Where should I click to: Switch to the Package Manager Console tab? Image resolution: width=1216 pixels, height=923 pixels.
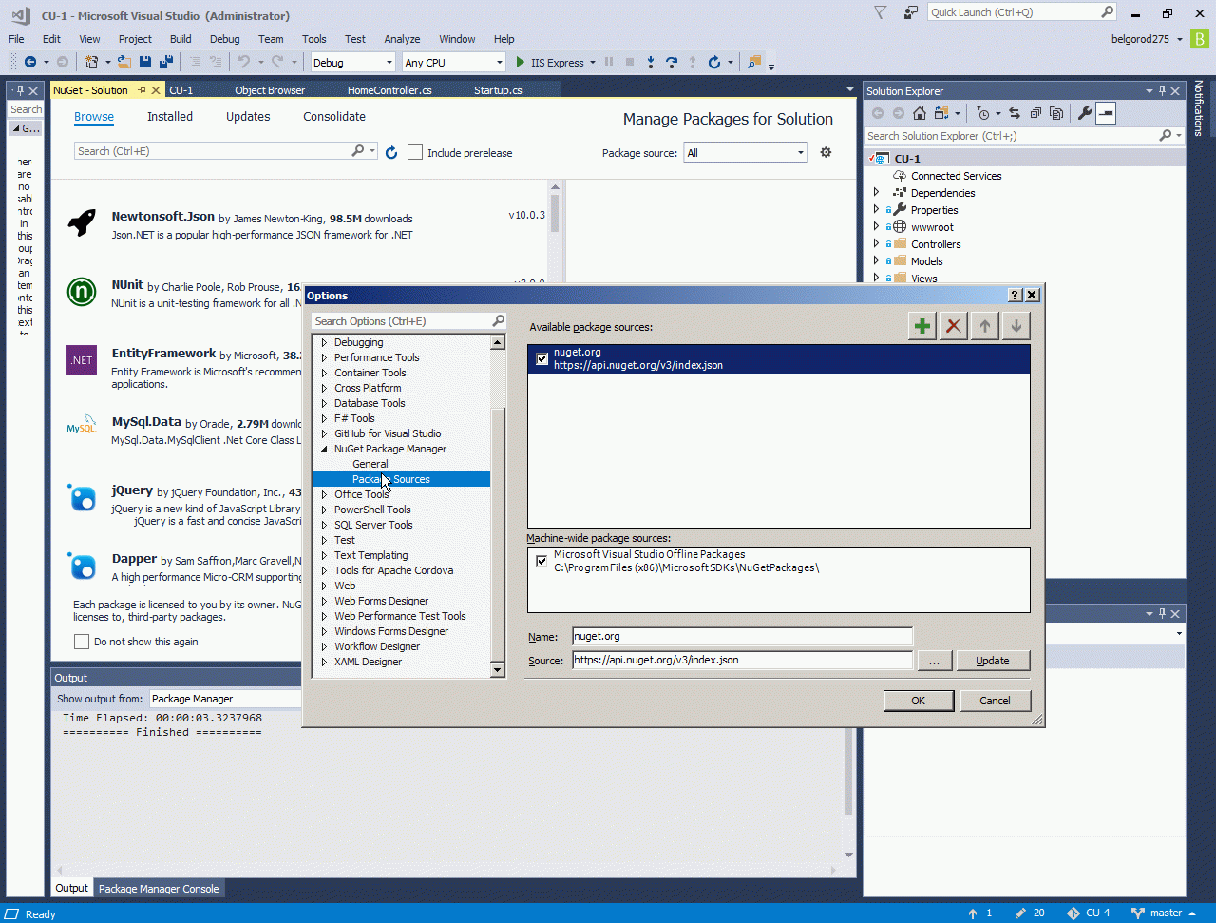(x=159, y=889)
